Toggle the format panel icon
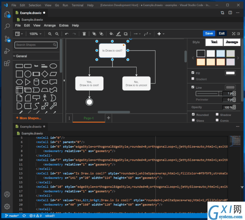Screen dimensions: 245x220 (238, 34)
